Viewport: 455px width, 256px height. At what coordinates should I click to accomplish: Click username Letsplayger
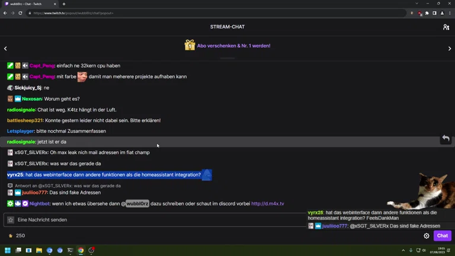coord(20,131)
